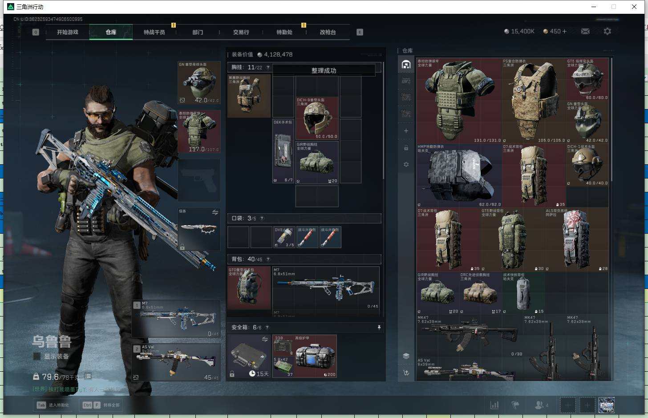Open settings gear in top bar

pyautogui.click(x=607, y=31)
